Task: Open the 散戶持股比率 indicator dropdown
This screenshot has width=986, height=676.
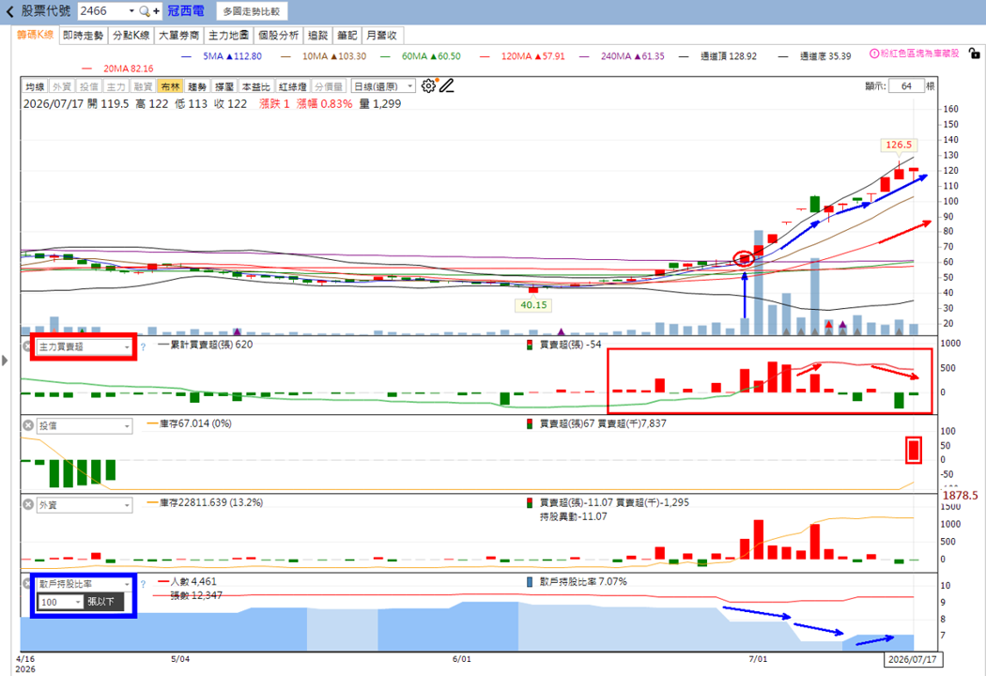Action: click(85, 584)
